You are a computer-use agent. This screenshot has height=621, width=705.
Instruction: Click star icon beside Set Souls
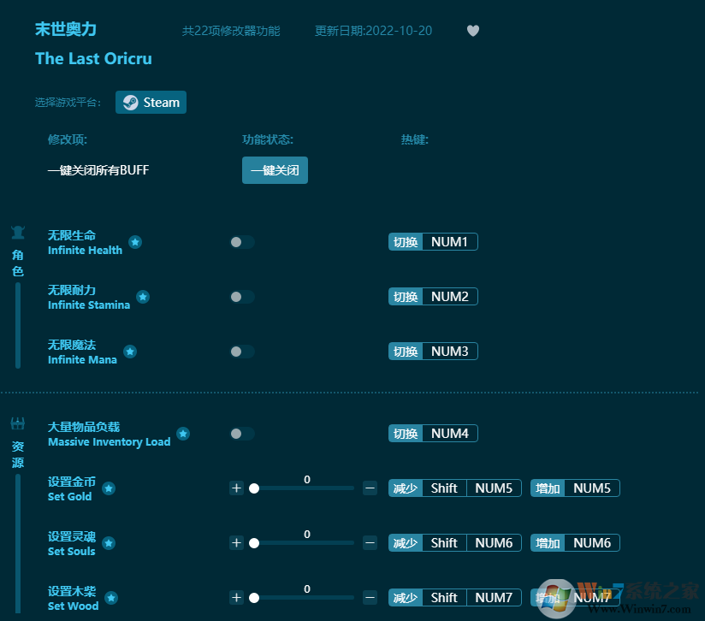pos(109,543)
